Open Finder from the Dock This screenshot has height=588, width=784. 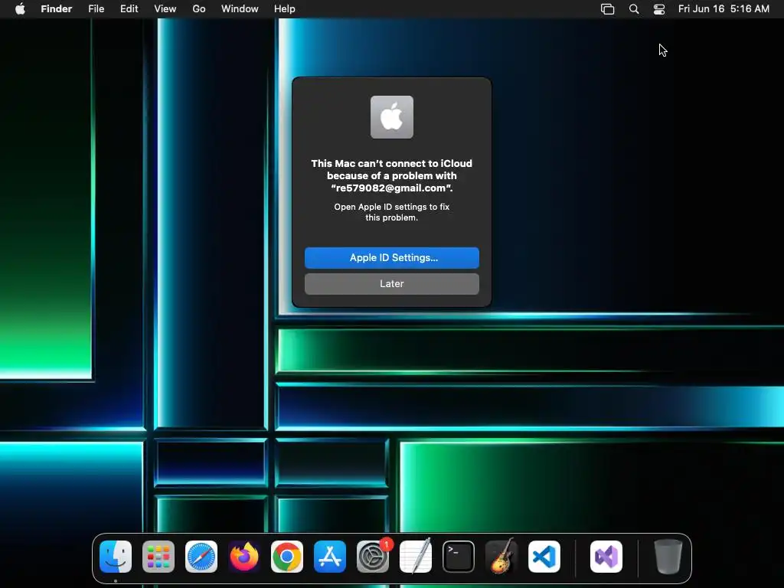[116, 557]
